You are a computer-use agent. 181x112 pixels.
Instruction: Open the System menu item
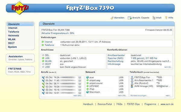coord(12,47)
